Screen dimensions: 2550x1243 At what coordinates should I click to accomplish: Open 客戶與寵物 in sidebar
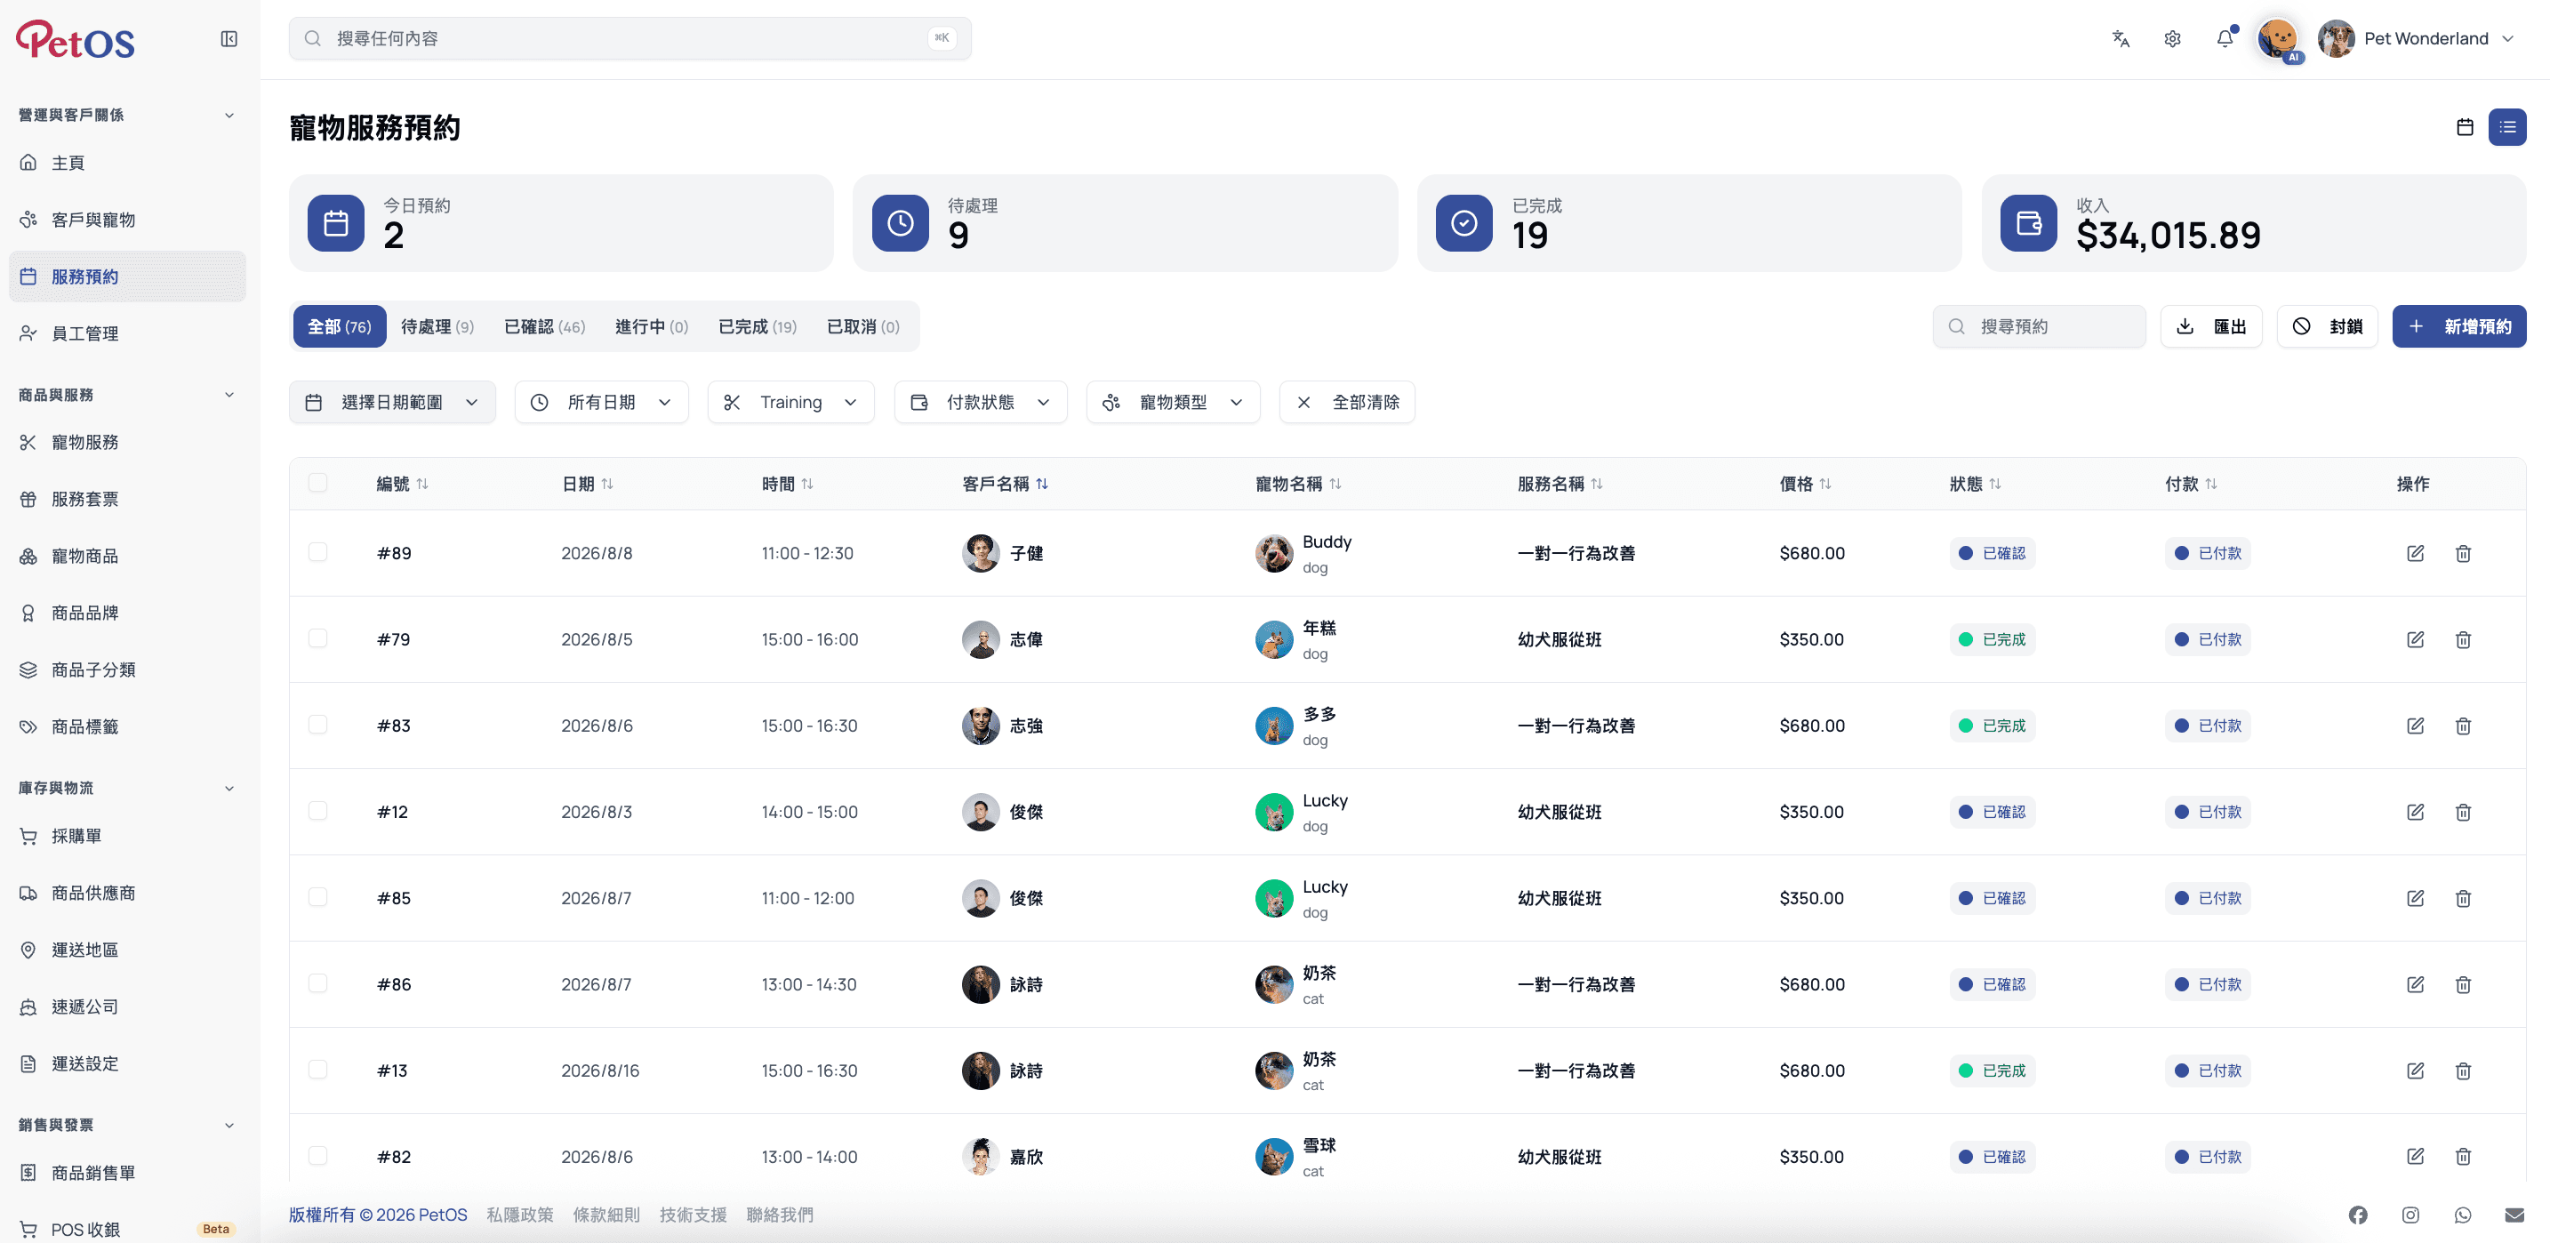pos(127,220)
